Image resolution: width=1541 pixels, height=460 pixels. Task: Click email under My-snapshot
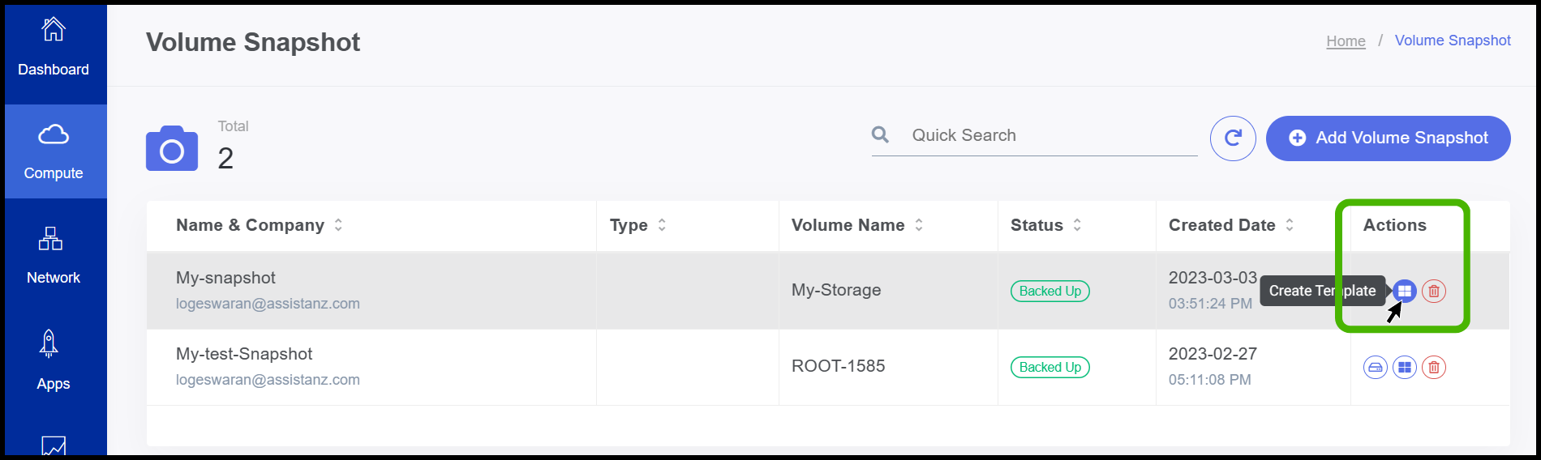pyautogui.click(x=268, y=304)
